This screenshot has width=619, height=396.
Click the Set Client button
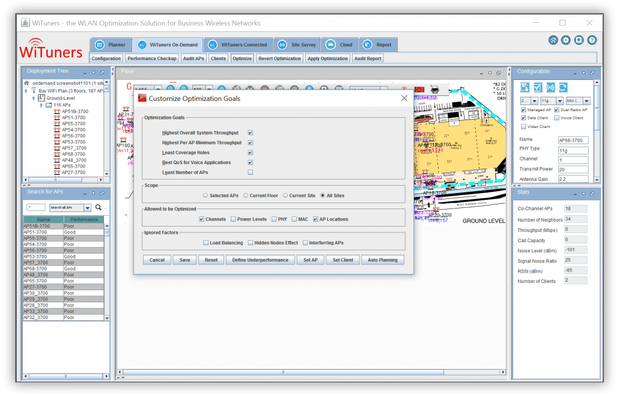click(343, 260)
